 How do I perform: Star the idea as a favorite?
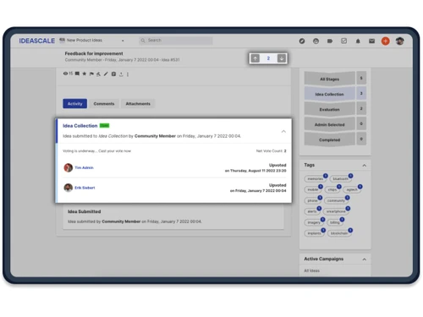[x=85, y=74]
